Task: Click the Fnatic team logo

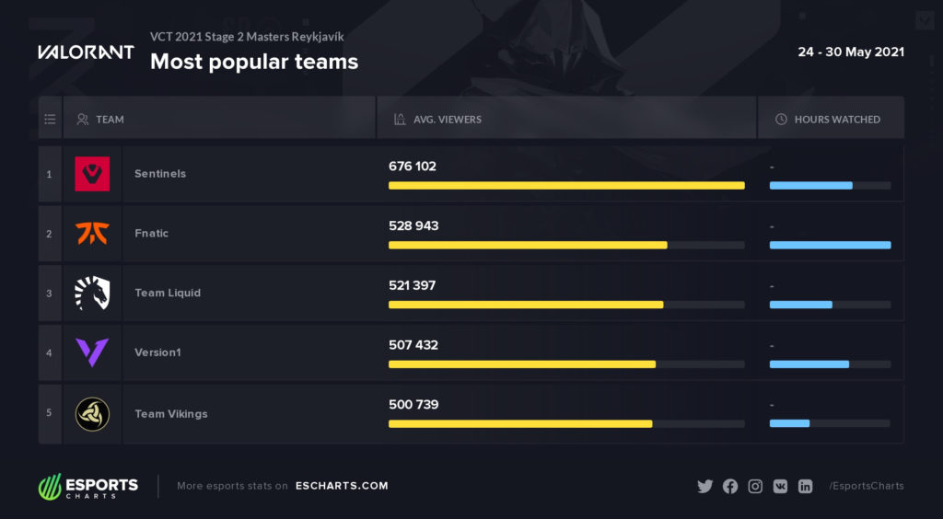Action: click(92, 234)
